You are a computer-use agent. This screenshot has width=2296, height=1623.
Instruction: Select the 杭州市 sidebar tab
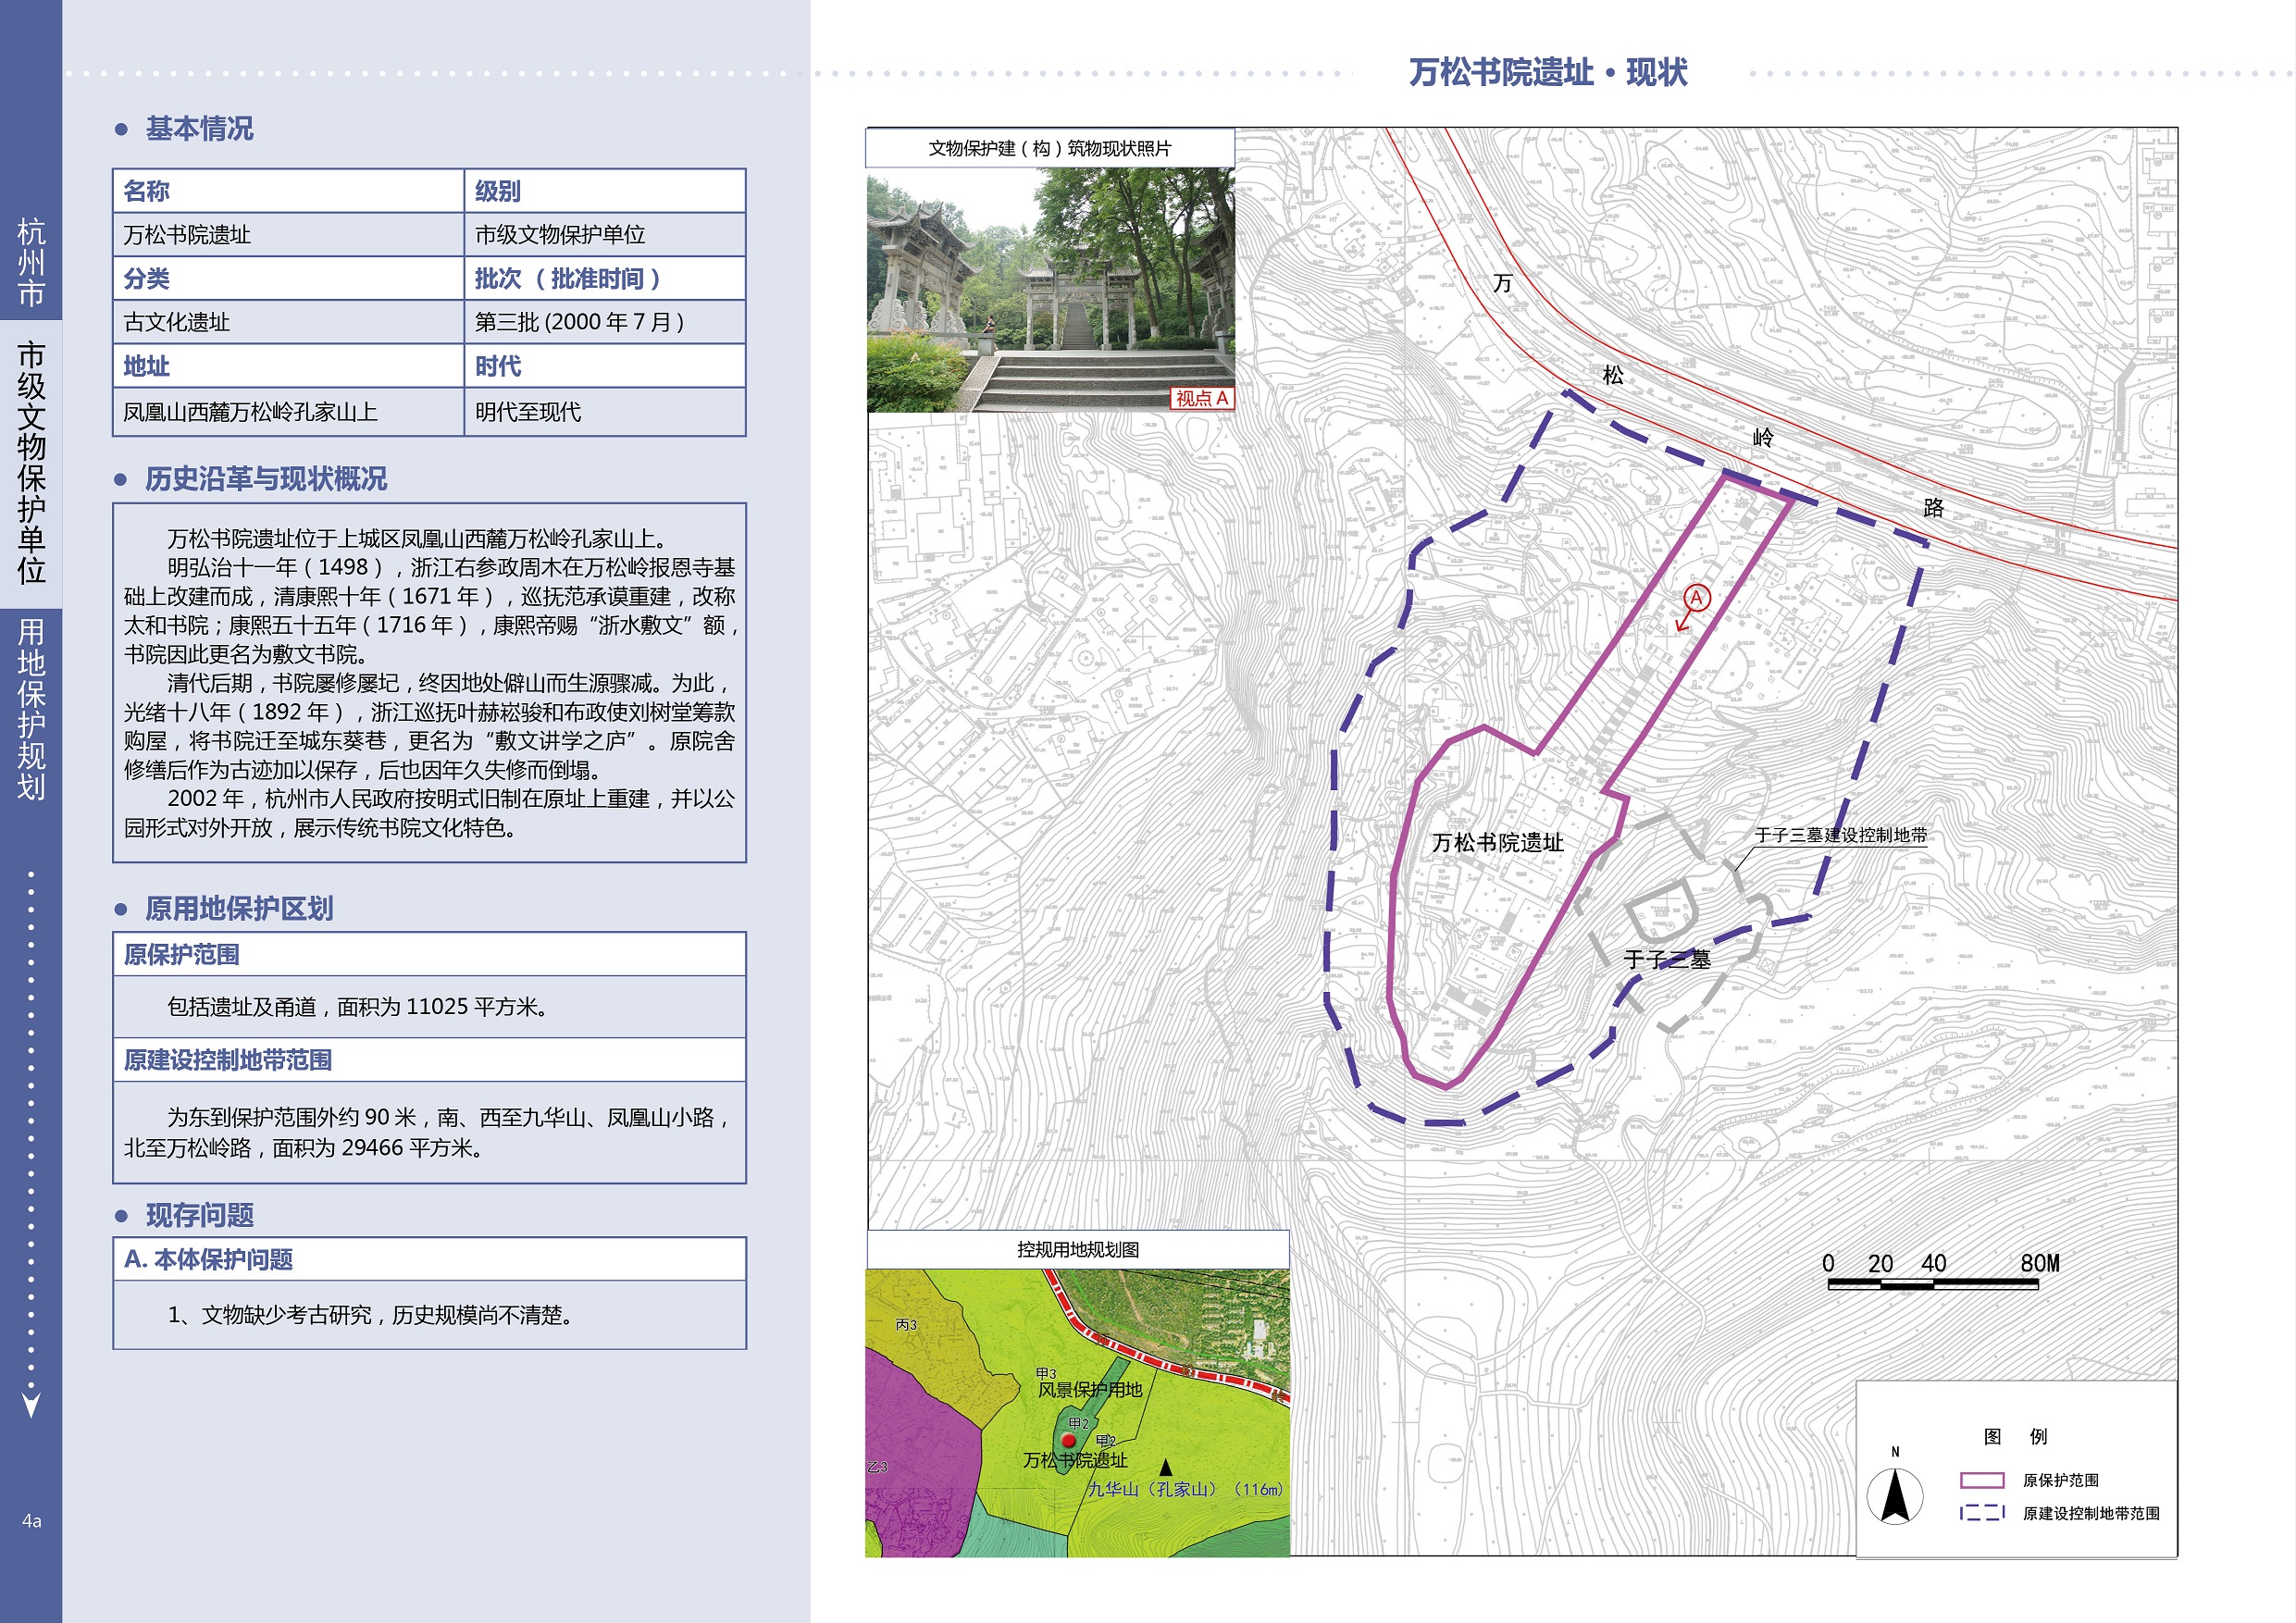point(31,262)
